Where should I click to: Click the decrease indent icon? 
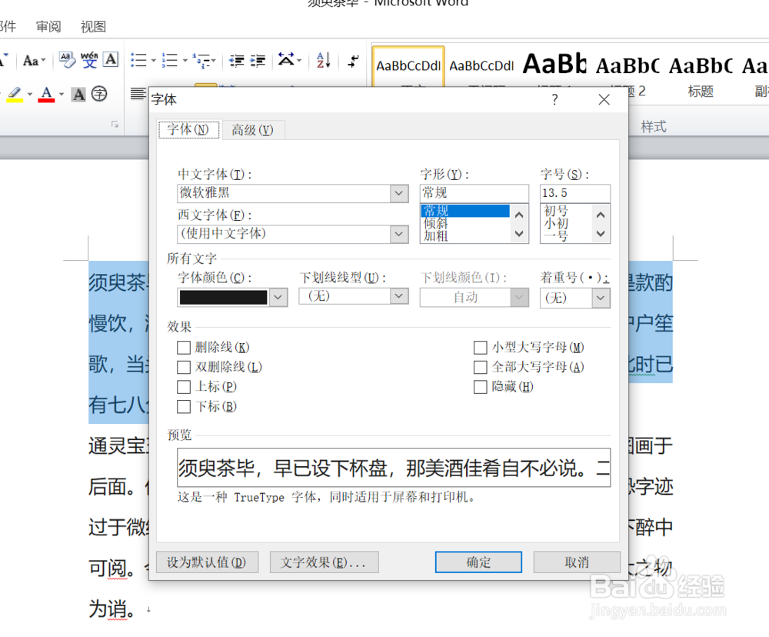point(236,60)
